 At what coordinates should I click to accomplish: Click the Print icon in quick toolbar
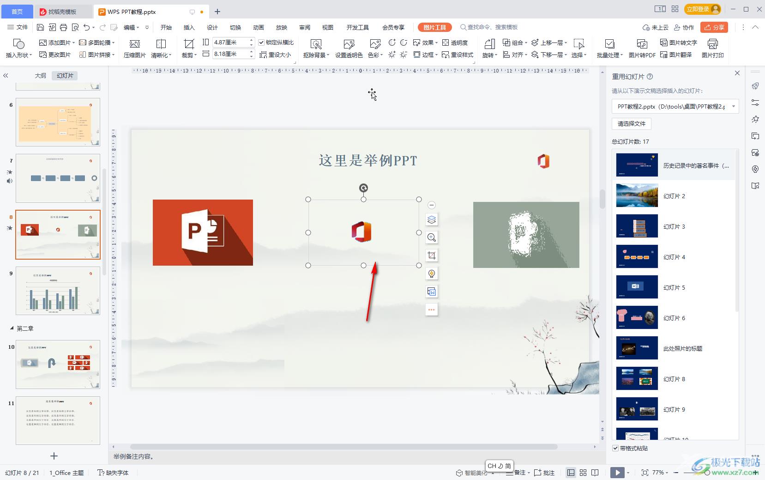(64, 27)
